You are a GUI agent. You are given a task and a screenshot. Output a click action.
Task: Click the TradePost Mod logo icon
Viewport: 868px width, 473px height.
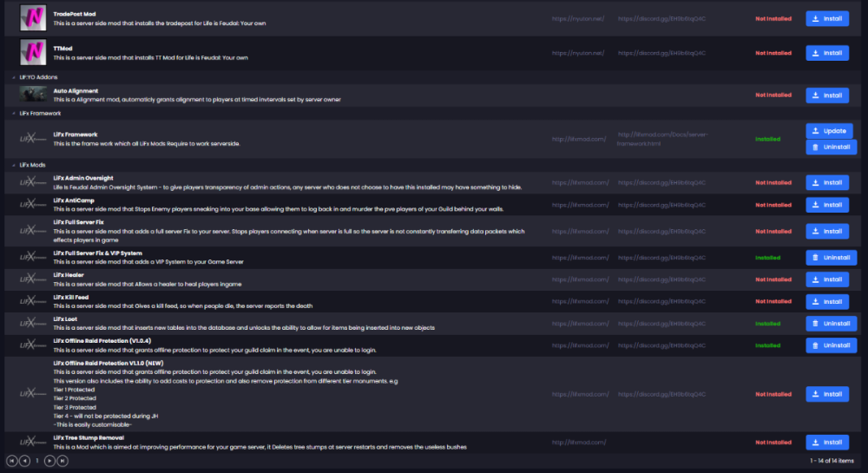point(32,17)
